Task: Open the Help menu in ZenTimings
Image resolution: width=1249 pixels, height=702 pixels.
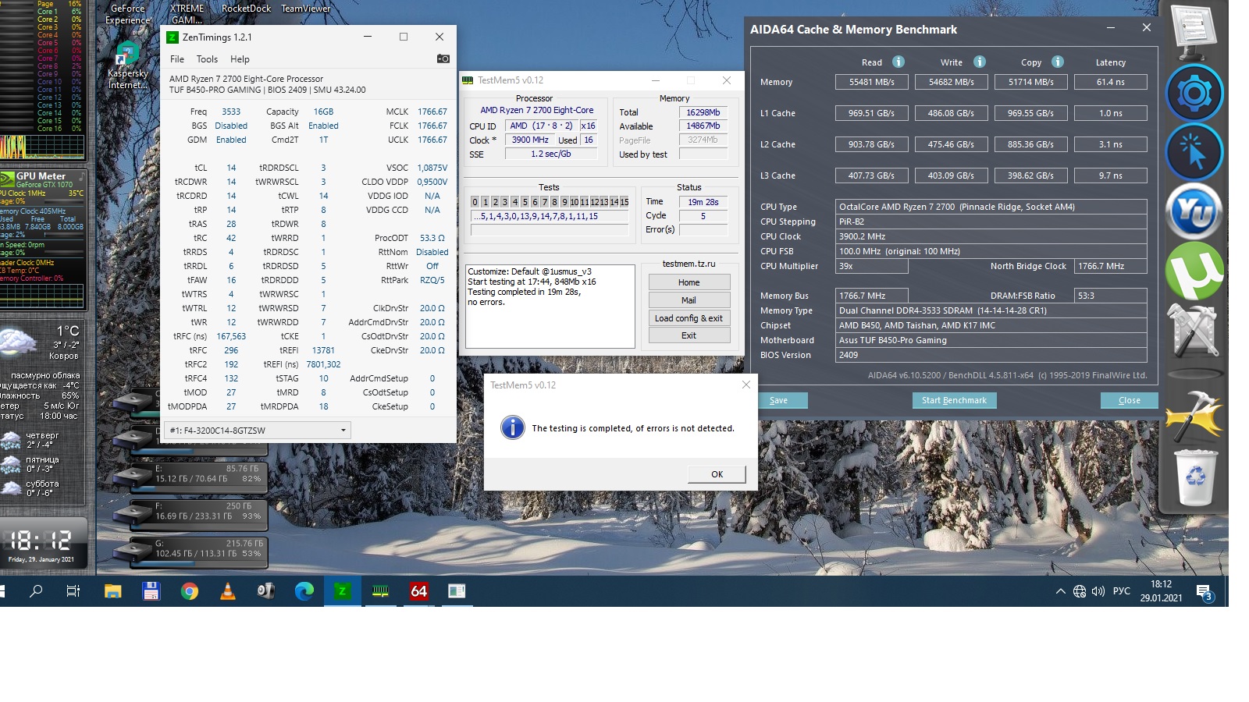Action: click(240, 59)
